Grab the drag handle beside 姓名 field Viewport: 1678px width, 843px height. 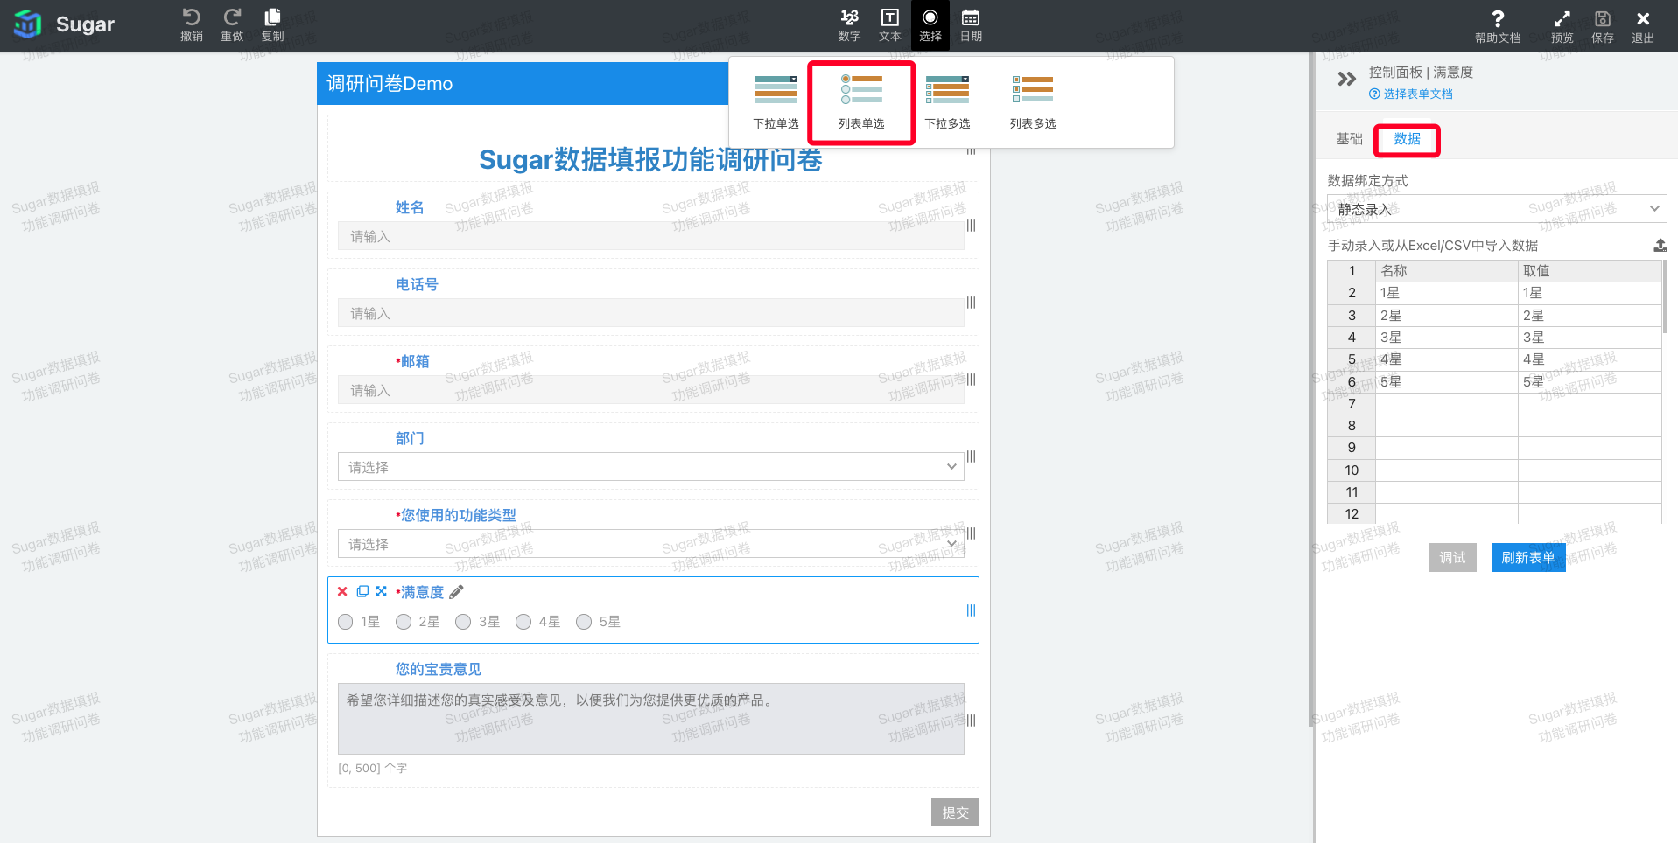pos(971,226)
